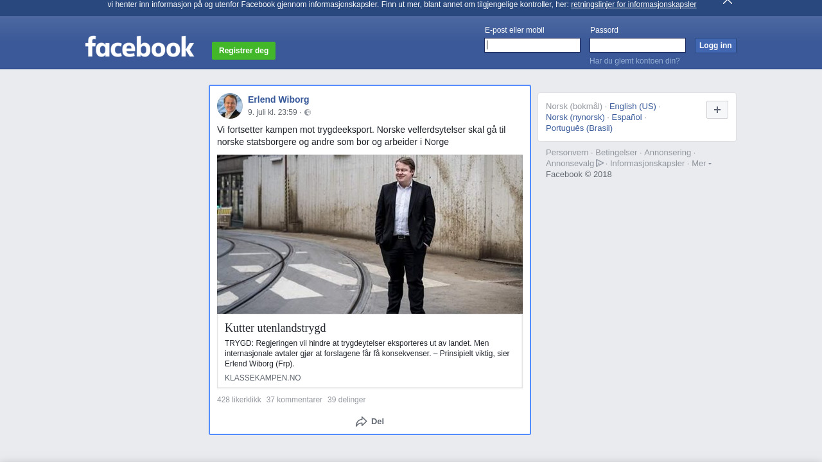Add another language with plus button

tap(717, 110)
